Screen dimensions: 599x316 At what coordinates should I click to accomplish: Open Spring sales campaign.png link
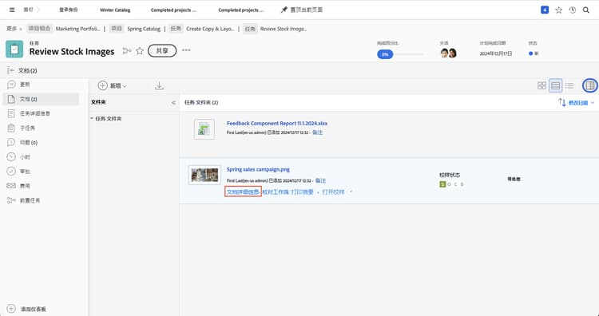258,169
